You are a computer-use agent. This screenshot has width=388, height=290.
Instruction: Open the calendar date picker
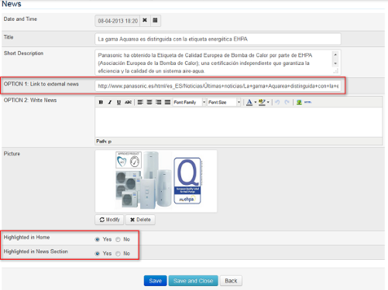coord(155,20)
